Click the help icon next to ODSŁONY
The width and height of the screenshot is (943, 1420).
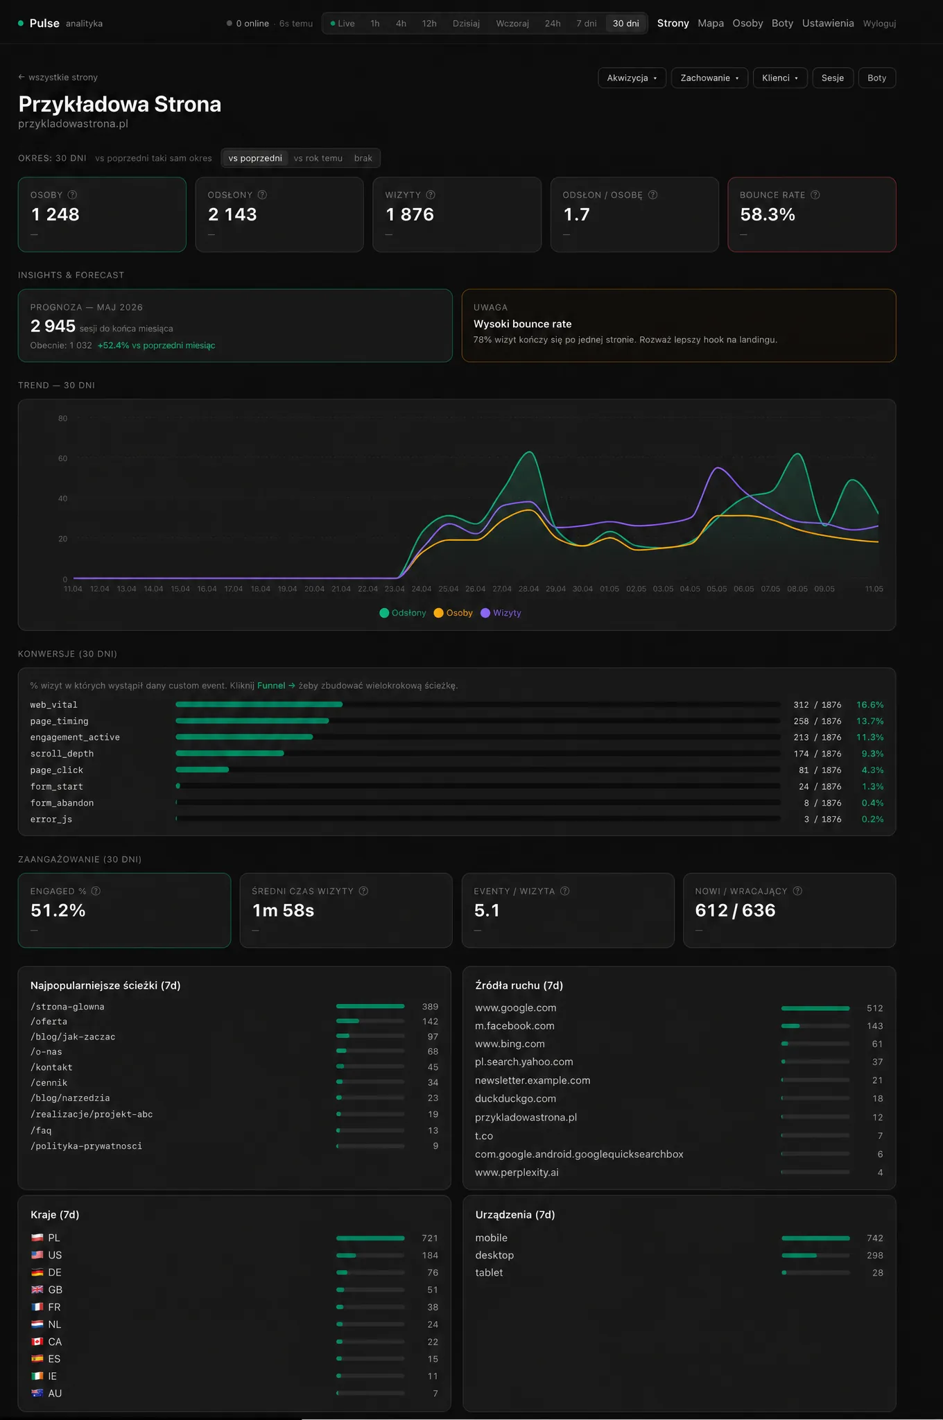(x=262, y=195)
